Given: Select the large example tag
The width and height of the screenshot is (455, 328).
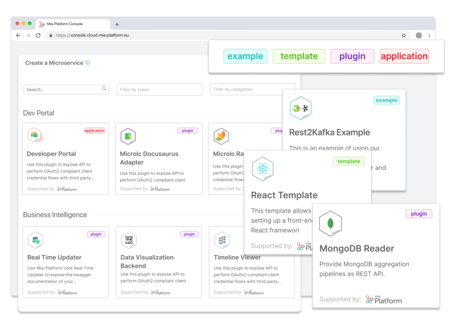Looking at the screenshot, I should click(245, 56).
